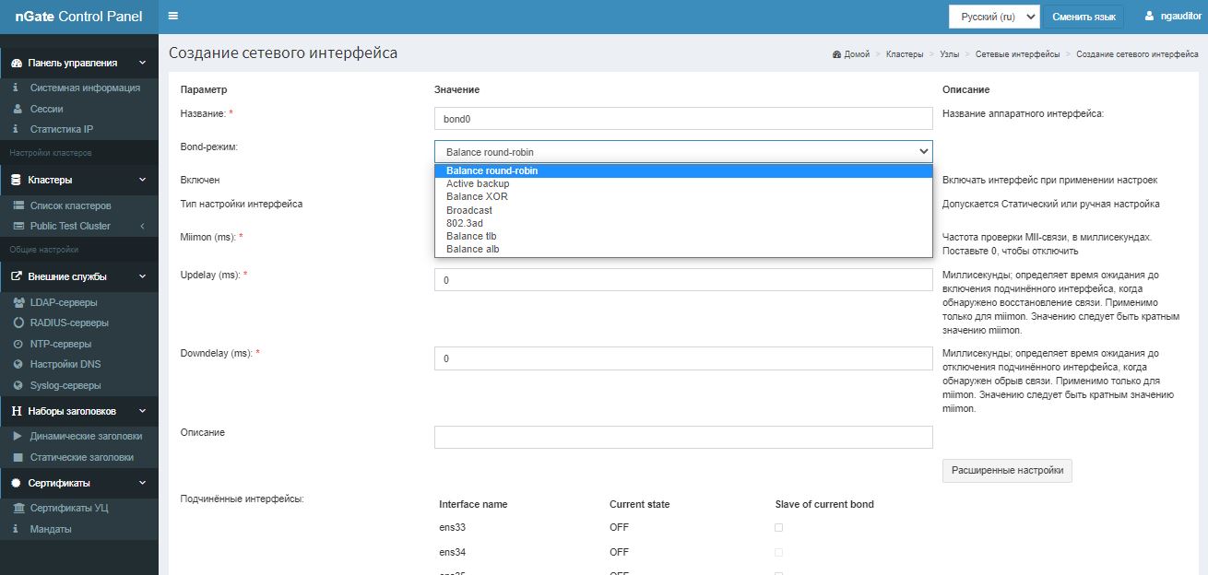Toggle sidebar with hamburger menu icon
This screenshot has height=575, width=1208.
point(173,16)
